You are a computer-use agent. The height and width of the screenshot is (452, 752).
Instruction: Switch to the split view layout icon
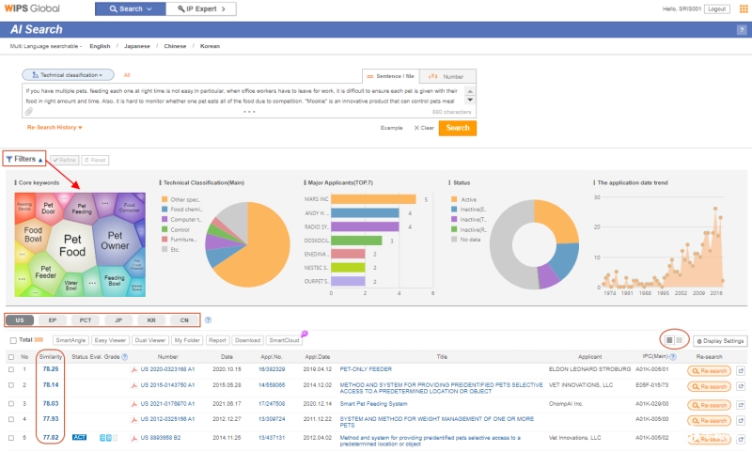click(x=680, y=339)
